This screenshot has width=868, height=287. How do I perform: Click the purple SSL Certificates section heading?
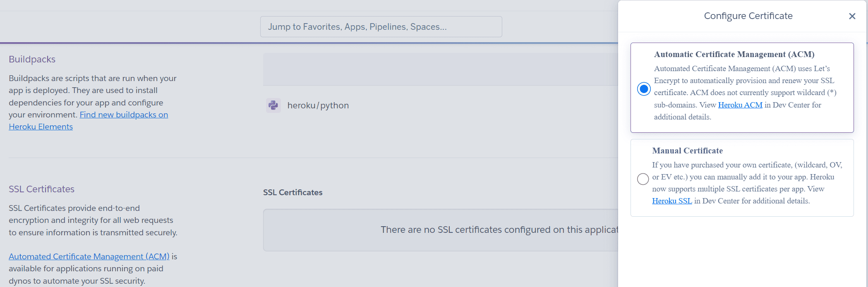[41, 189]
